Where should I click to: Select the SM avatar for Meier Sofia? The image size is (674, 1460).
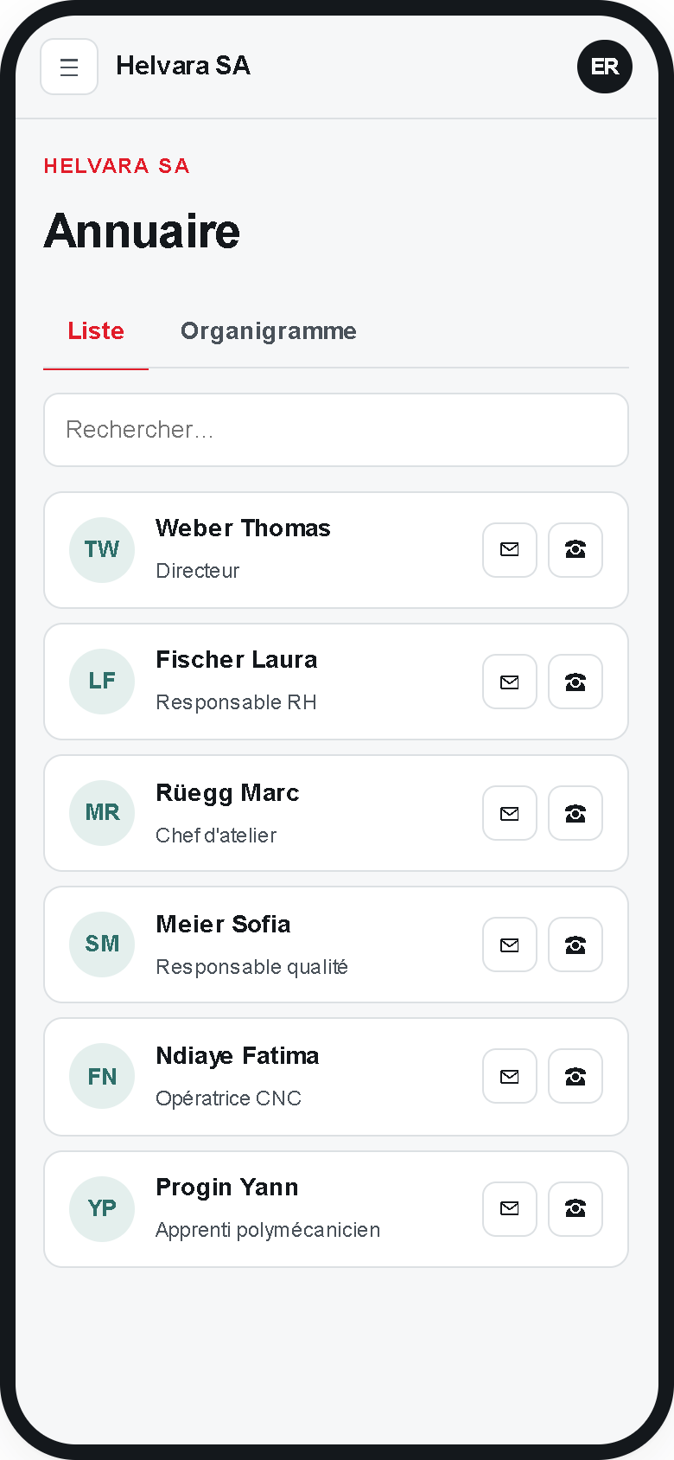pyautogui.click(x=102, y=945)
